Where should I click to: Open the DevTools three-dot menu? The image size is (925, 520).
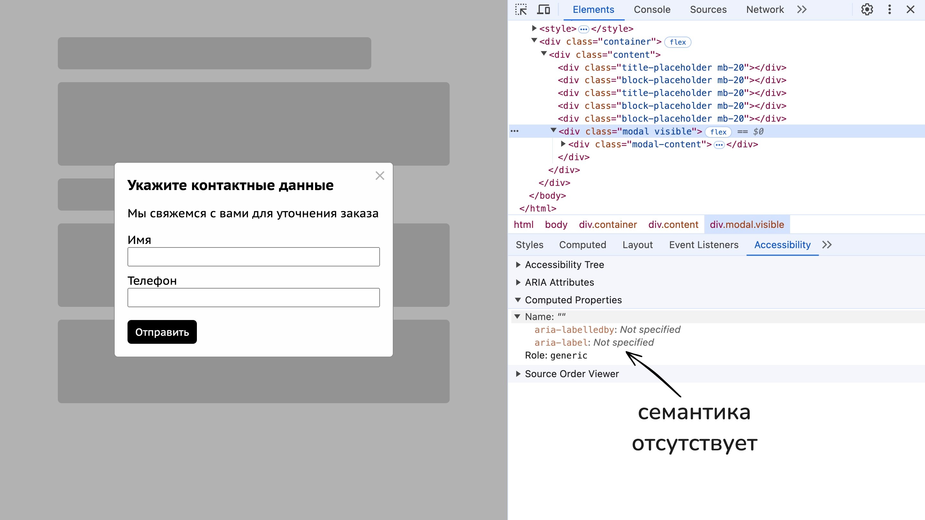889,10
